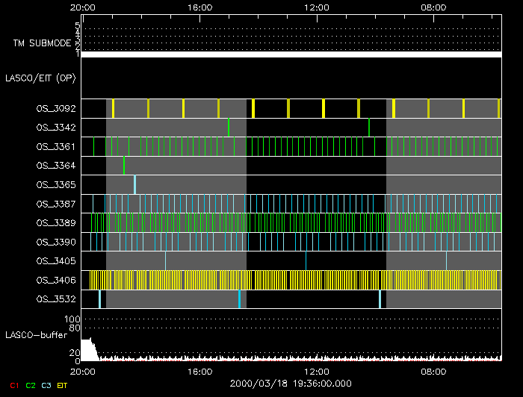Click the rightmost cyan marker in the OS_3532 row
The image size is (523, 397).
380,298
